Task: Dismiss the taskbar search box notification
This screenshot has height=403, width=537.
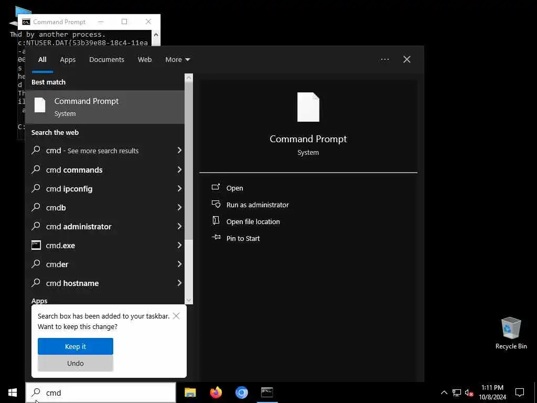Action: (176, 316)
